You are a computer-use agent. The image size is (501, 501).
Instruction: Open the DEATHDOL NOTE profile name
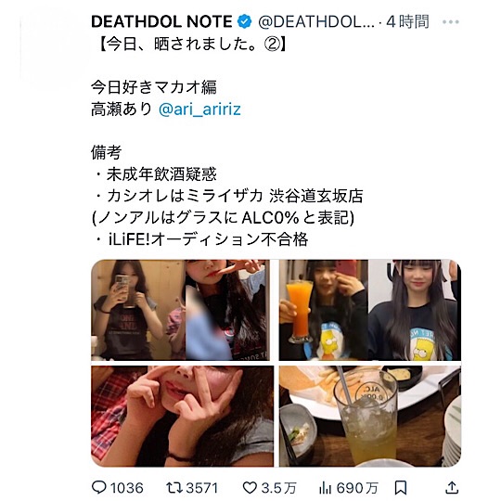click(x=161, y=21)
